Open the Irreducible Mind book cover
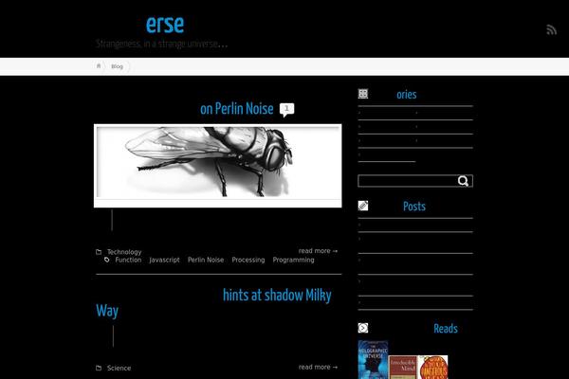This screenshot has width=569, height=379. 402,367
